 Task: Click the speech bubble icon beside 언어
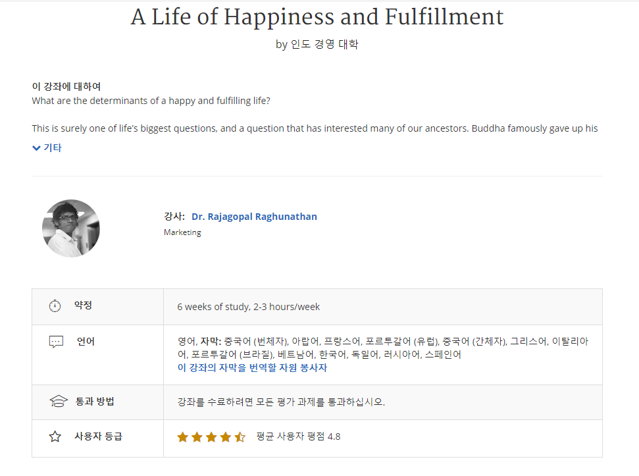click(56, 342)
